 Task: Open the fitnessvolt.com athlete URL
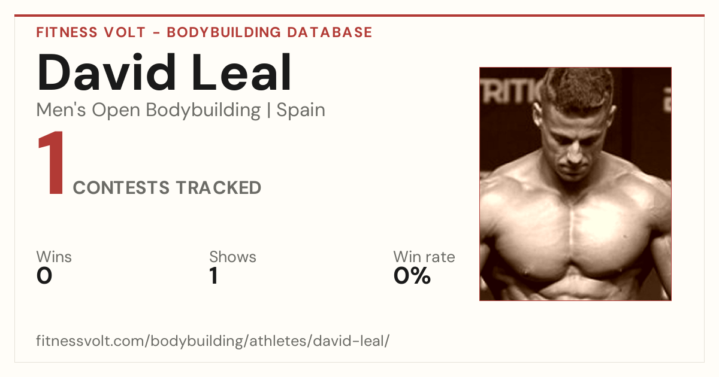tap(213, 342)
